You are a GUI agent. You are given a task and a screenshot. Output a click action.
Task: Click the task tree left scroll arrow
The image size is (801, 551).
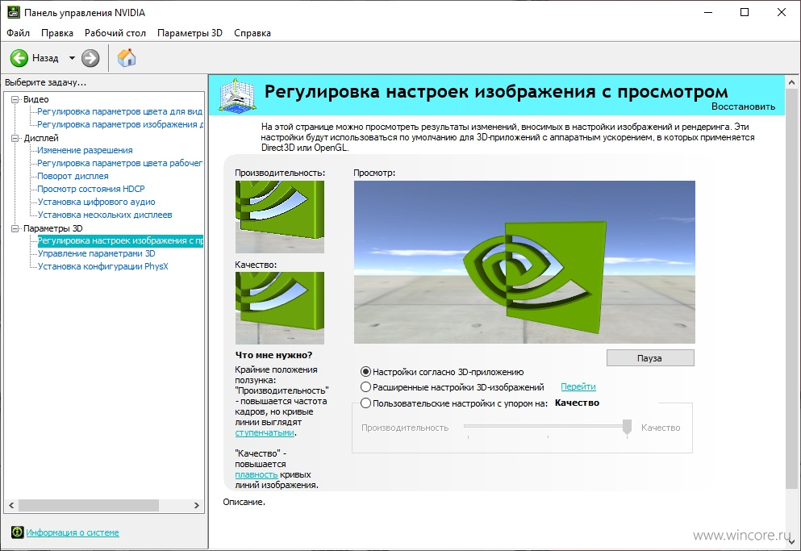11,505
